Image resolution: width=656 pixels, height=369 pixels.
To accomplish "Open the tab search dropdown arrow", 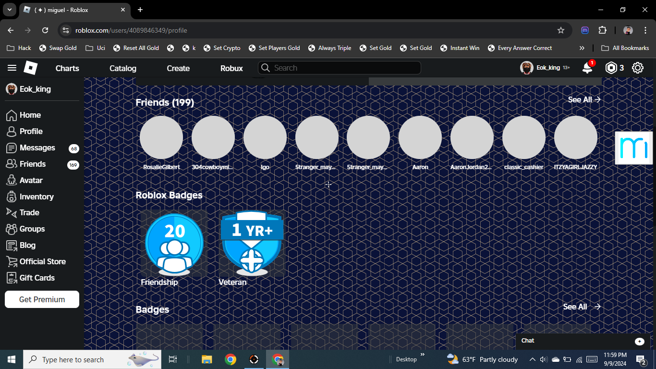I will pos(9,10).
